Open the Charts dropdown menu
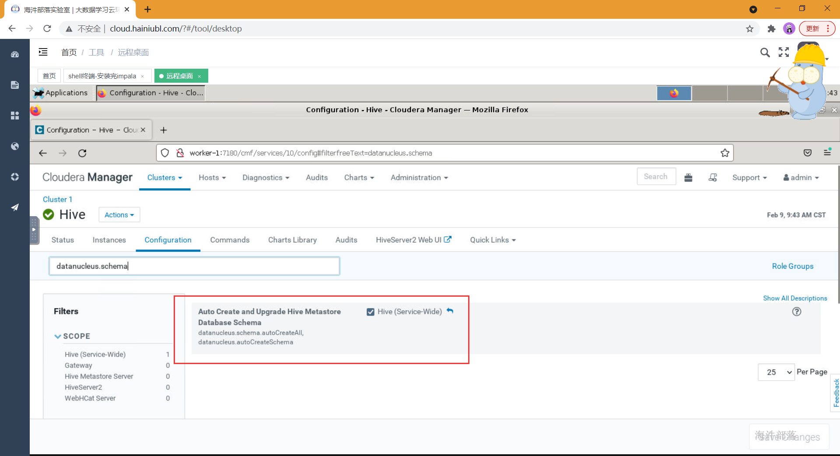 click(359, 177)
